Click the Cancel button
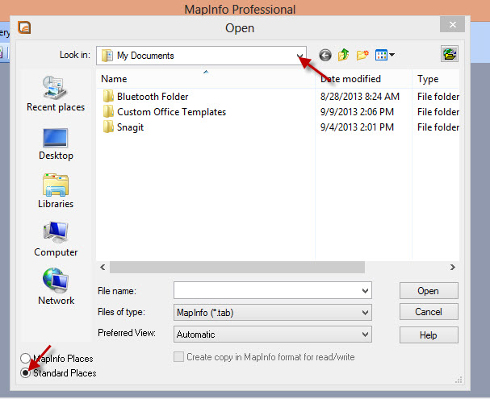The image size is (490, 399). point(429,312)
